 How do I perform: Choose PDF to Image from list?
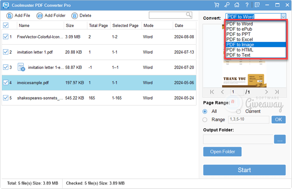tap(256, 45)
